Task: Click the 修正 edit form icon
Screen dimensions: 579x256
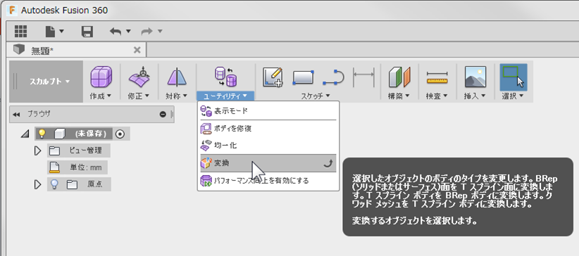Action: [x=139, y=77]
